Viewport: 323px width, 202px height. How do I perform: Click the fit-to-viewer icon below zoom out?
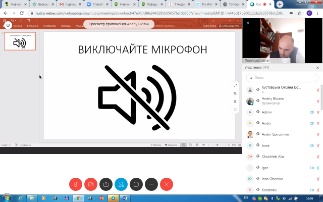pos(235,110)
